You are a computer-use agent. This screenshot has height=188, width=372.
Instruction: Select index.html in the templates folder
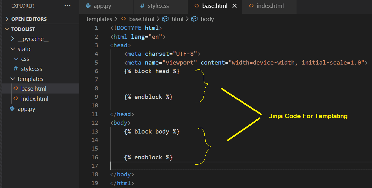(35, 99)
